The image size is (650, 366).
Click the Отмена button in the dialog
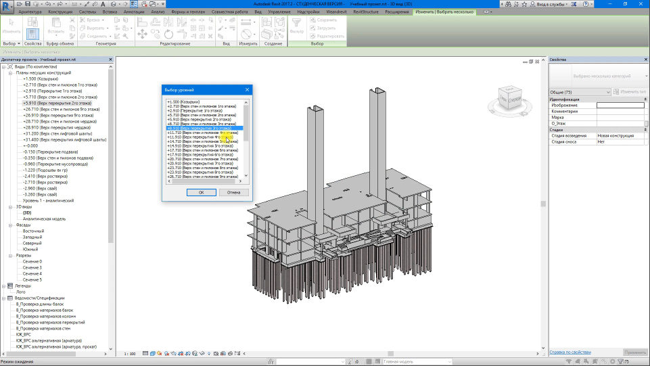(x=233, y=192)
